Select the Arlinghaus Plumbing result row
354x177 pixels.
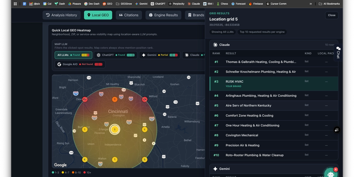[x=274, y=96]
